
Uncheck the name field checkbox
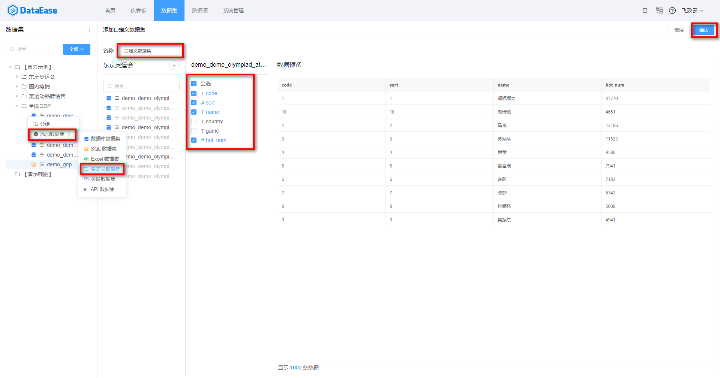tap(194, 112)
